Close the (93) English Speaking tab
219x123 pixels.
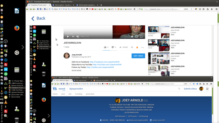pos(98,5)
